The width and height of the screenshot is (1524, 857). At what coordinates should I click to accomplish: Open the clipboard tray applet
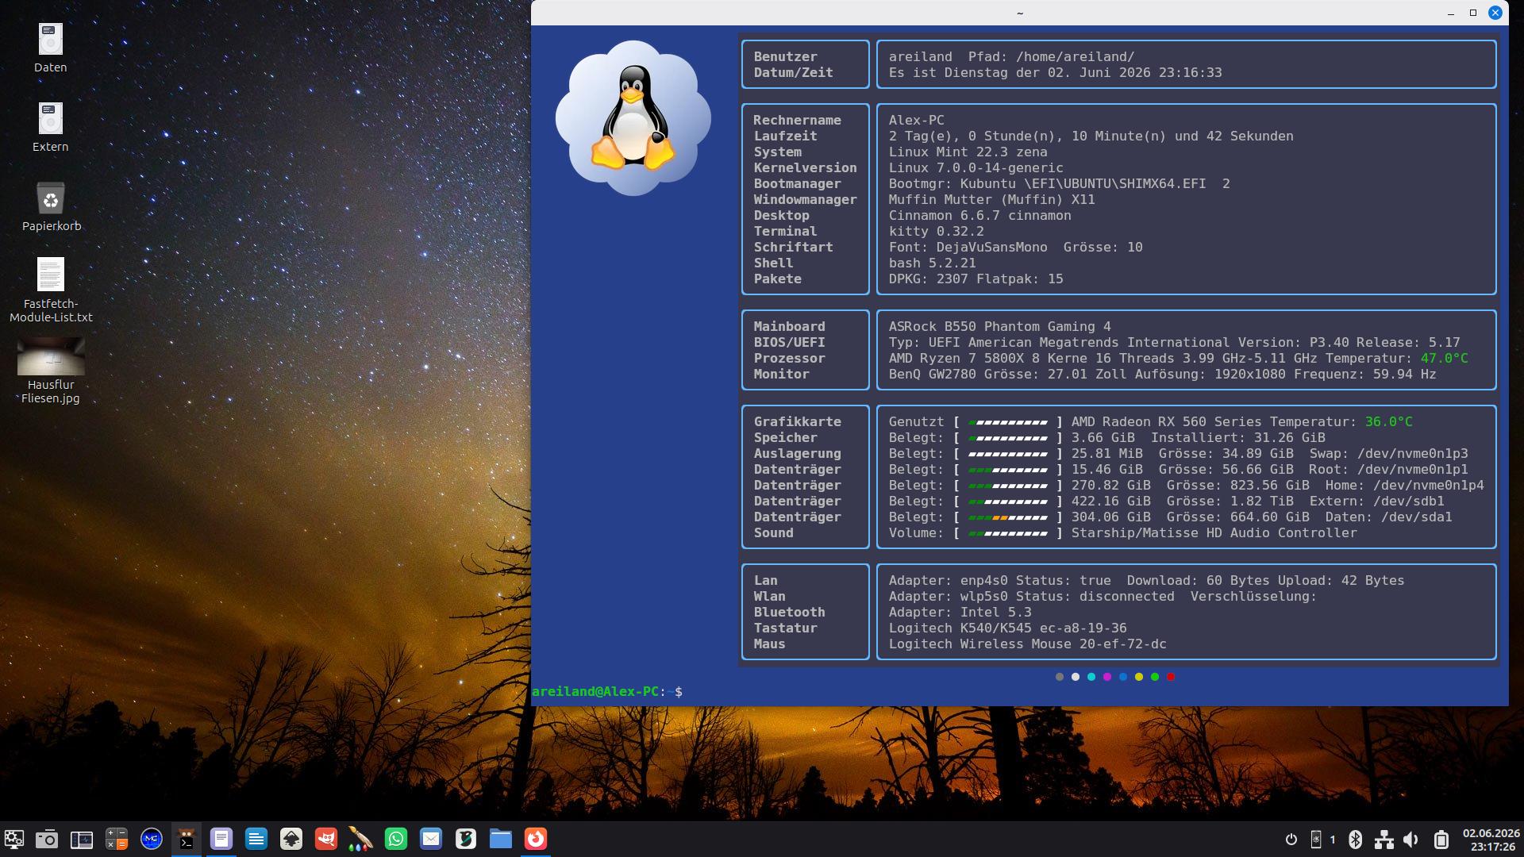(x=1441, y=840)
